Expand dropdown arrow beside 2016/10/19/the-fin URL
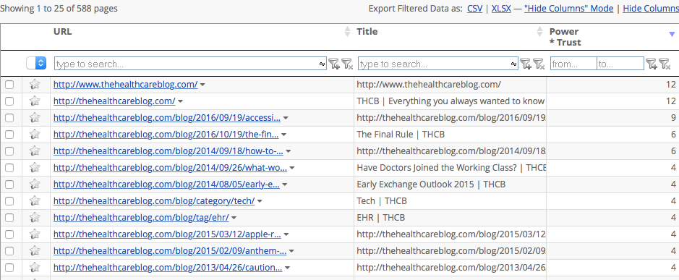The height and width of the screenshot is (280, 679). tap(283, 135)
